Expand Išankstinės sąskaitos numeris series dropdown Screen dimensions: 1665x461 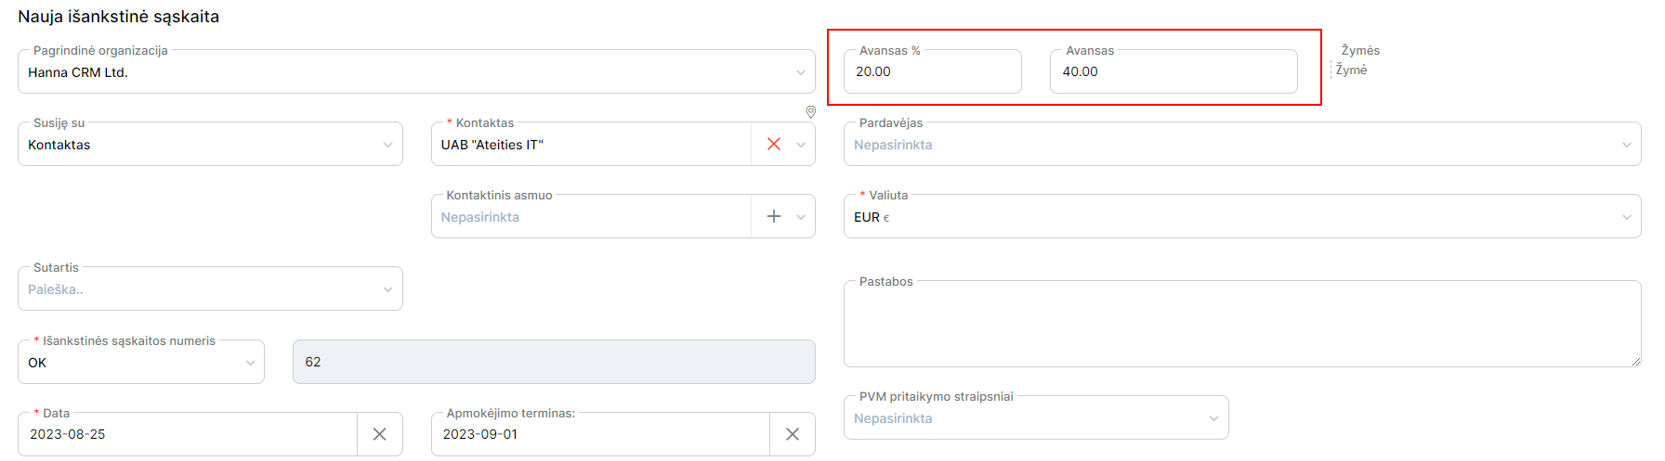(141, 362)
